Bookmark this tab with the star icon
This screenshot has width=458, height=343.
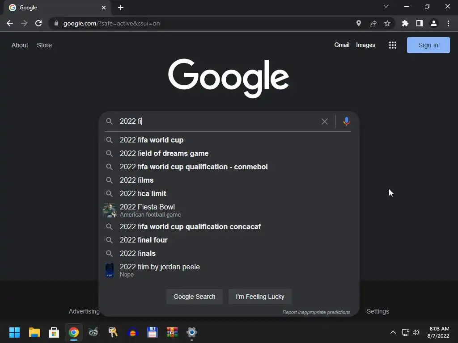pos(387,23)
